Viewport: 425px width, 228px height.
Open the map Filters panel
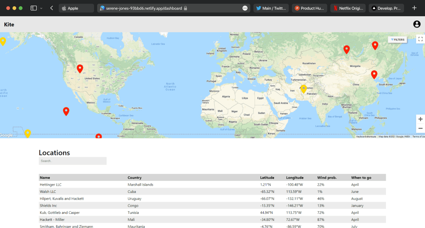[397, 40]
